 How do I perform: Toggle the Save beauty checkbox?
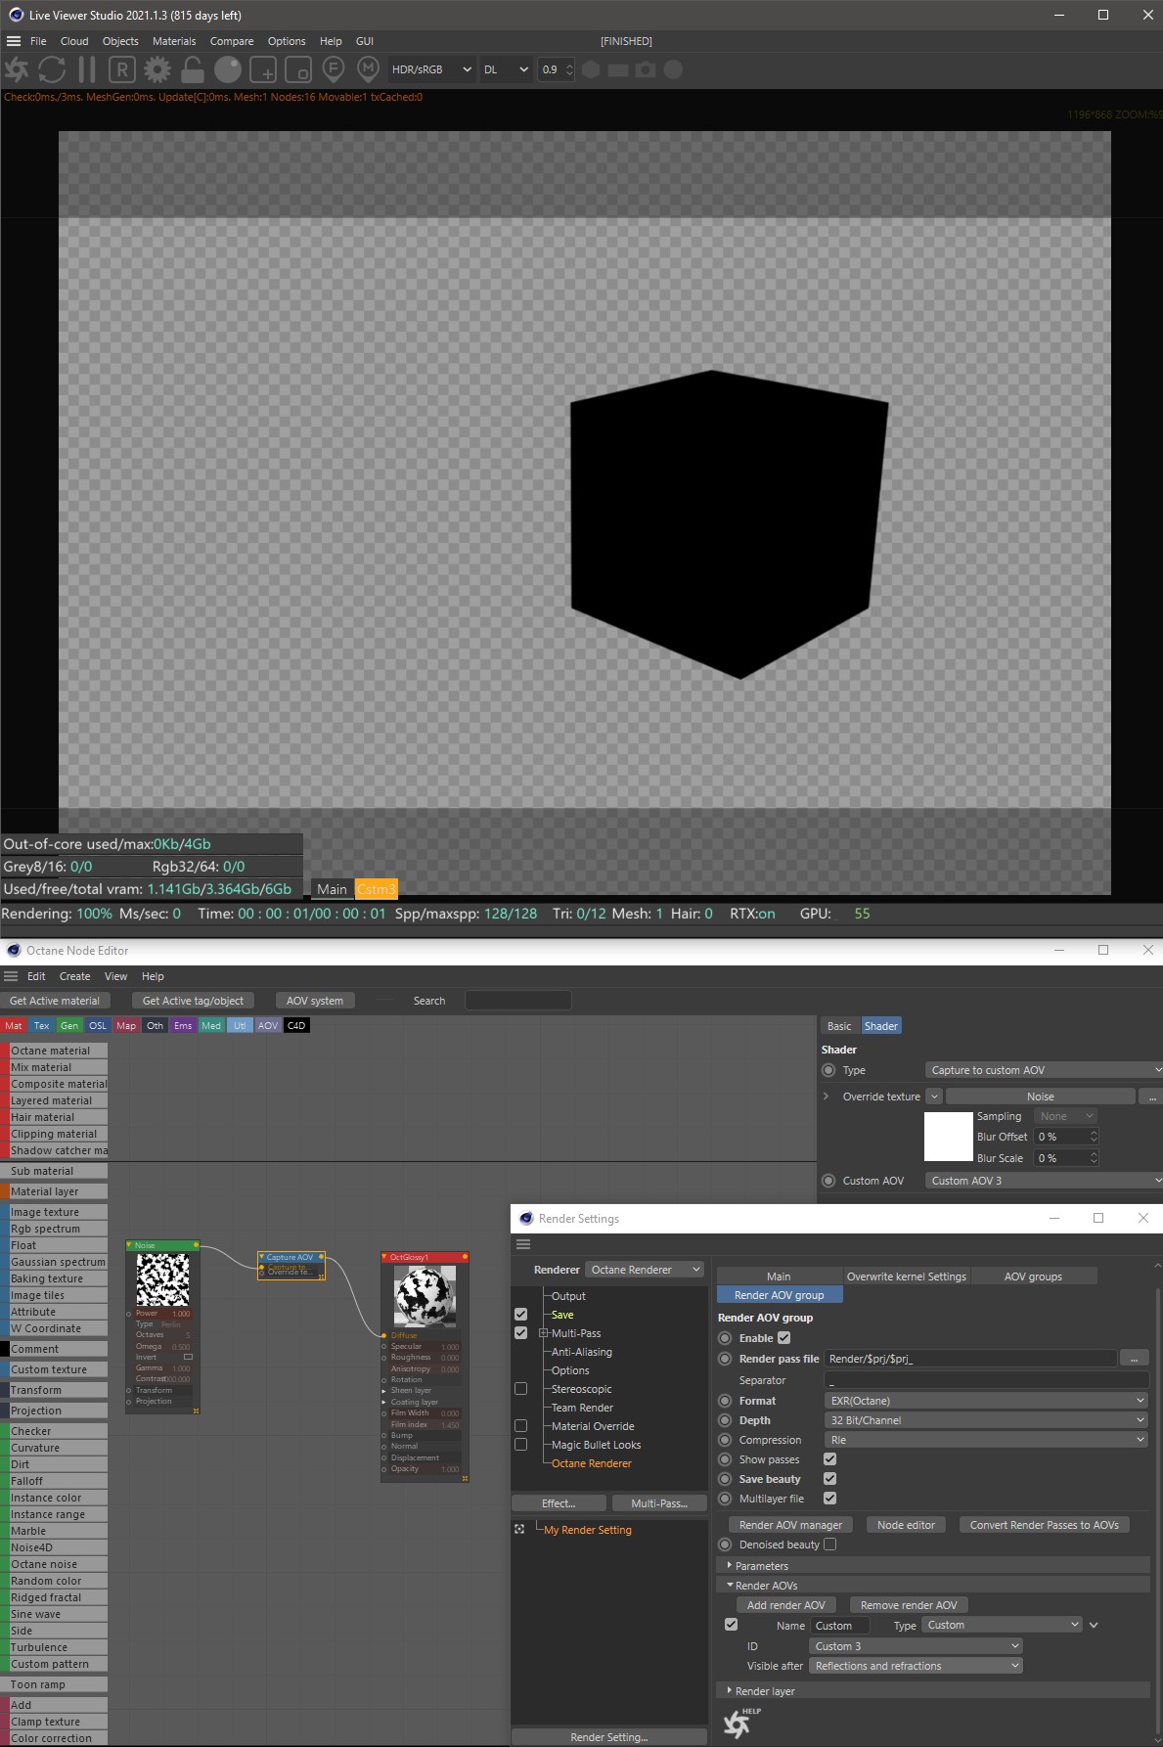pyautogui.click(x=830, y=1478)
